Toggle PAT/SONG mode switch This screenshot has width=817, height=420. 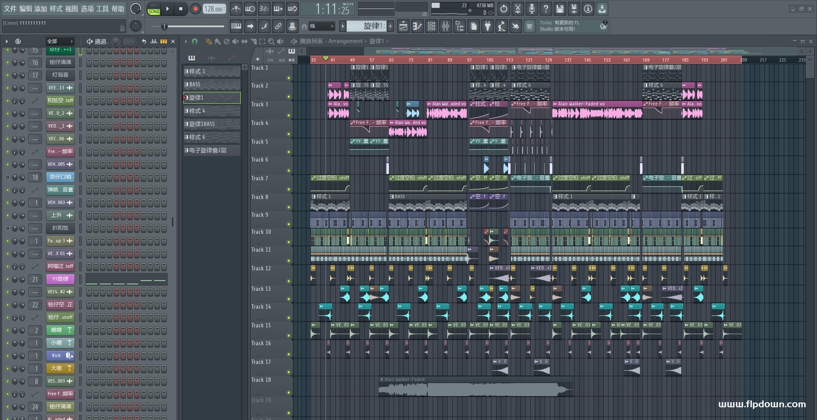(154, 9)
